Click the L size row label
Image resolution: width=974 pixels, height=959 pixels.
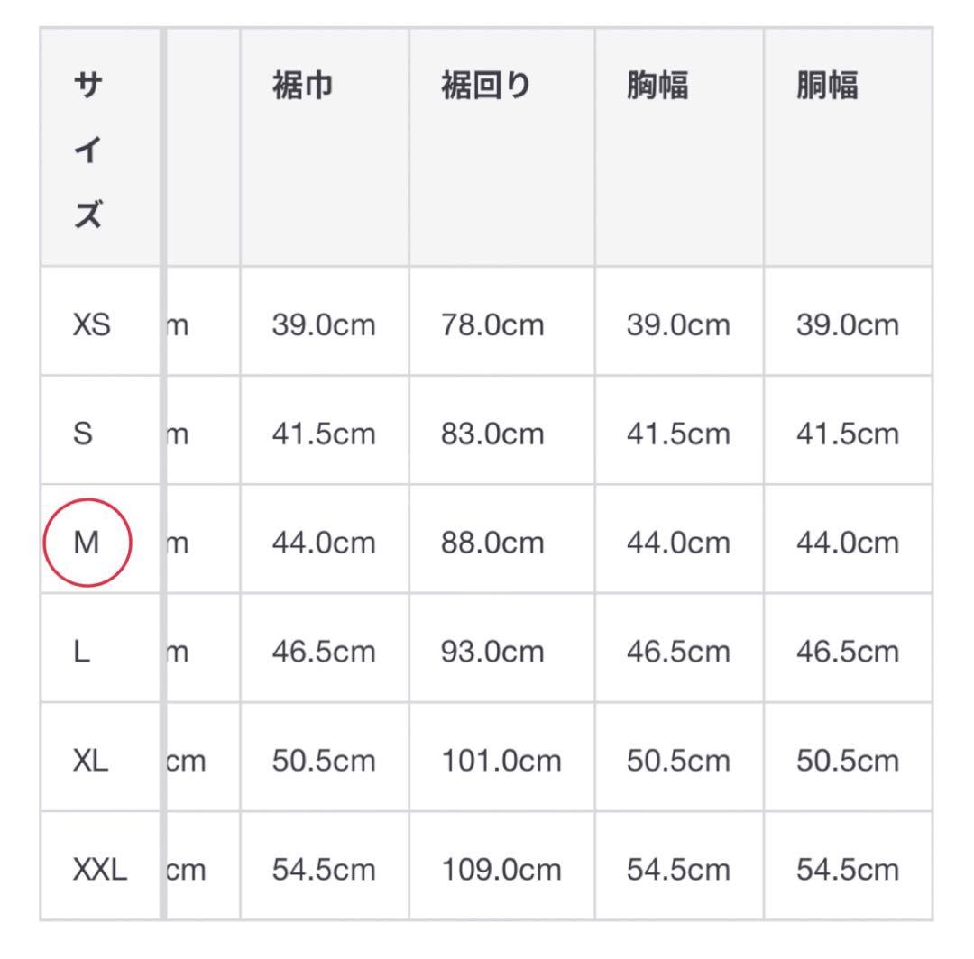pyautogui.click(x=81, y=651)
